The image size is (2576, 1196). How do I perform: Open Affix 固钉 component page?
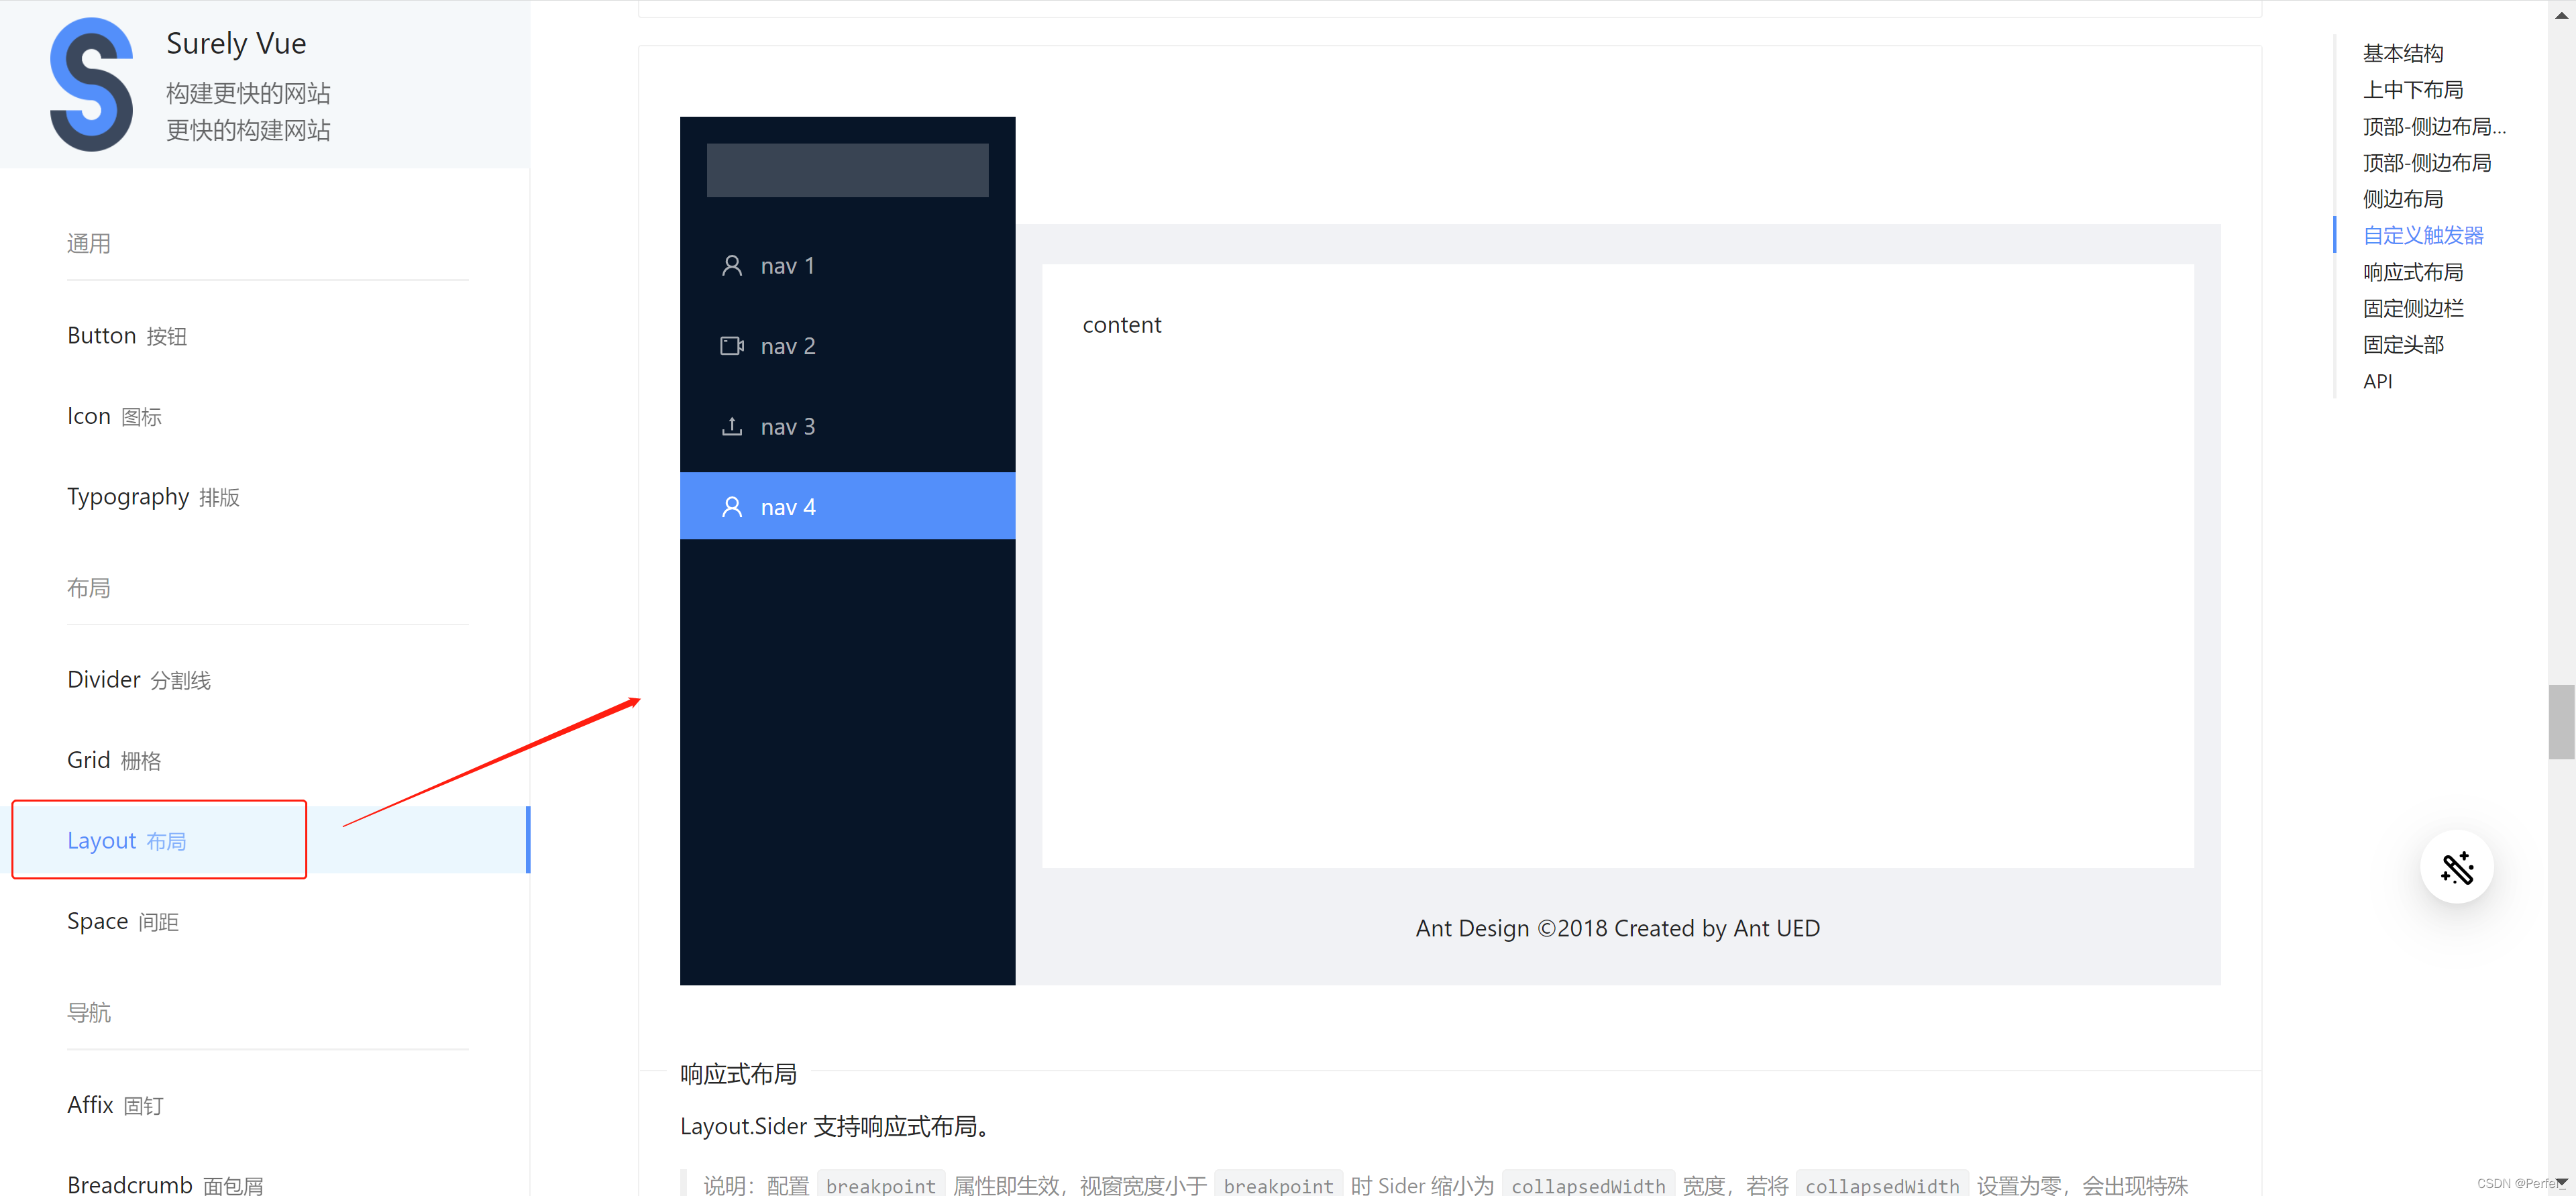(115, 1105)
